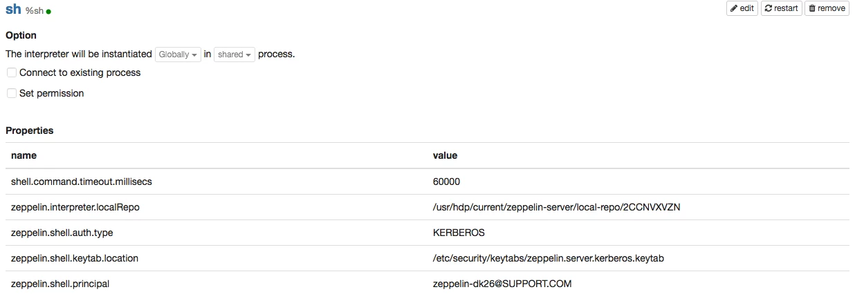Click shell.command.timeout.millisecs property name
Image resolution: width=855 pixels, height=303 pixels.
point(81,182)
